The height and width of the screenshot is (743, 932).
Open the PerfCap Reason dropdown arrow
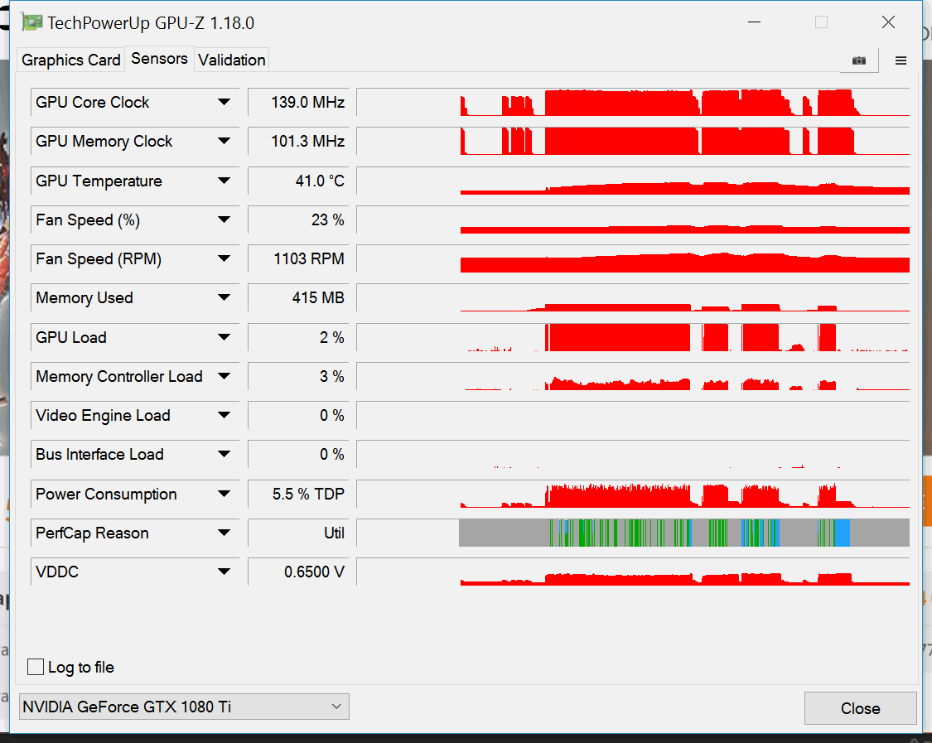pos(224,533)
